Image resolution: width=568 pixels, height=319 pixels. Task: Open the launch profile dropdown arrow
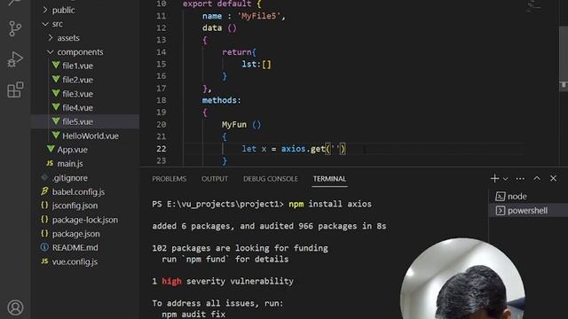[x=505, y=179]
